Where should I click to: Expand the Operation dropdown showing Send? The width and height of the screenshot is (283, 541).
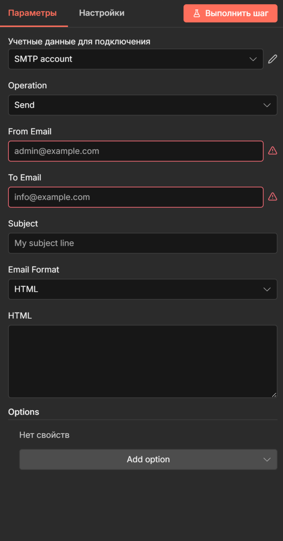pos(142,105)
